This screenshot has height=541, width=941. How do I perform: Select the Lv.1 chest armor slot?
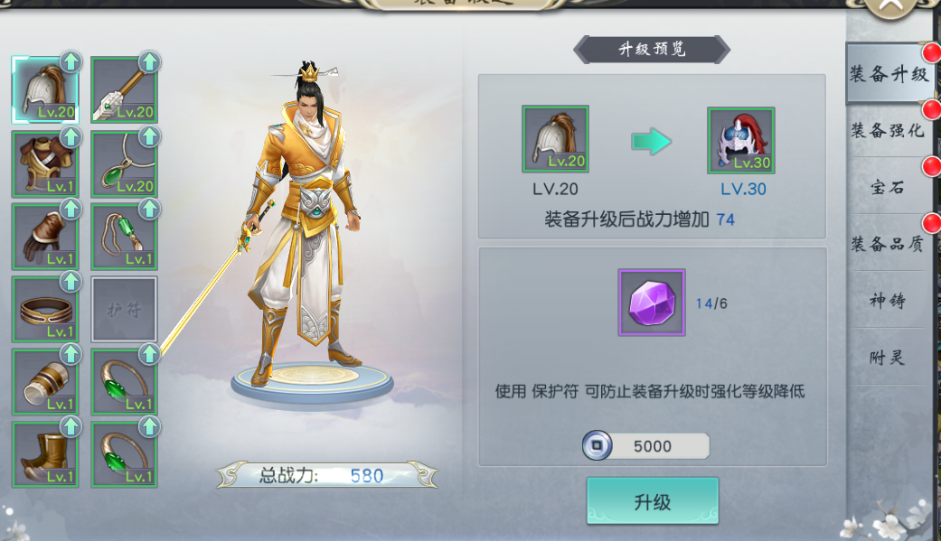click(x=45, y=163)
